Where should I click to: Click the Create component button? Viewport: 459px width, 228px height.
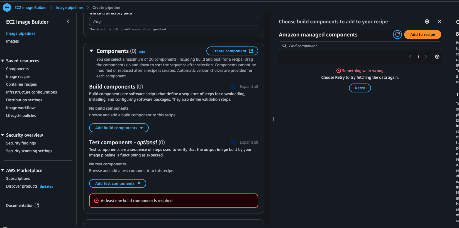tap(232, 51)
